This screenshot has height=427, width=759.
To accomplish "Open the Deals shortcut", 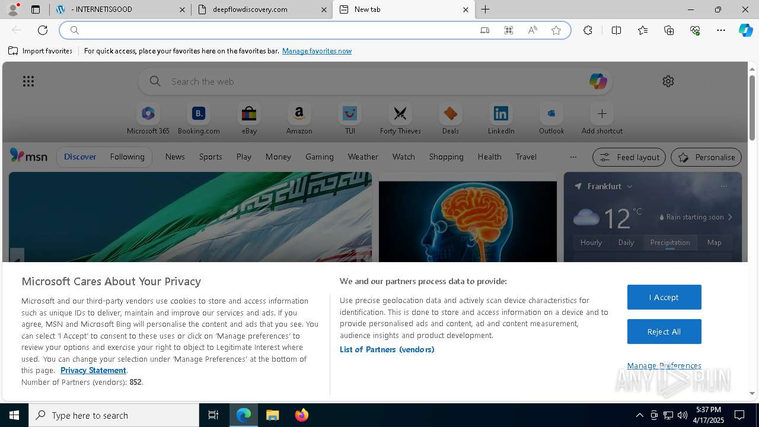I will pos(451,119).
